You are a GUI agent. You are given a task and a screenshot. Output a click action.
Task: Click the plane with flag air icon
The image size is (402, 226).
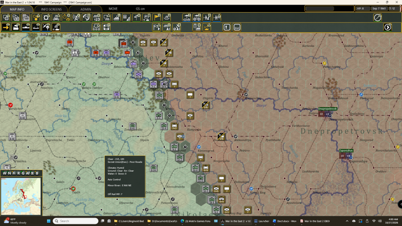pos(217,18)
